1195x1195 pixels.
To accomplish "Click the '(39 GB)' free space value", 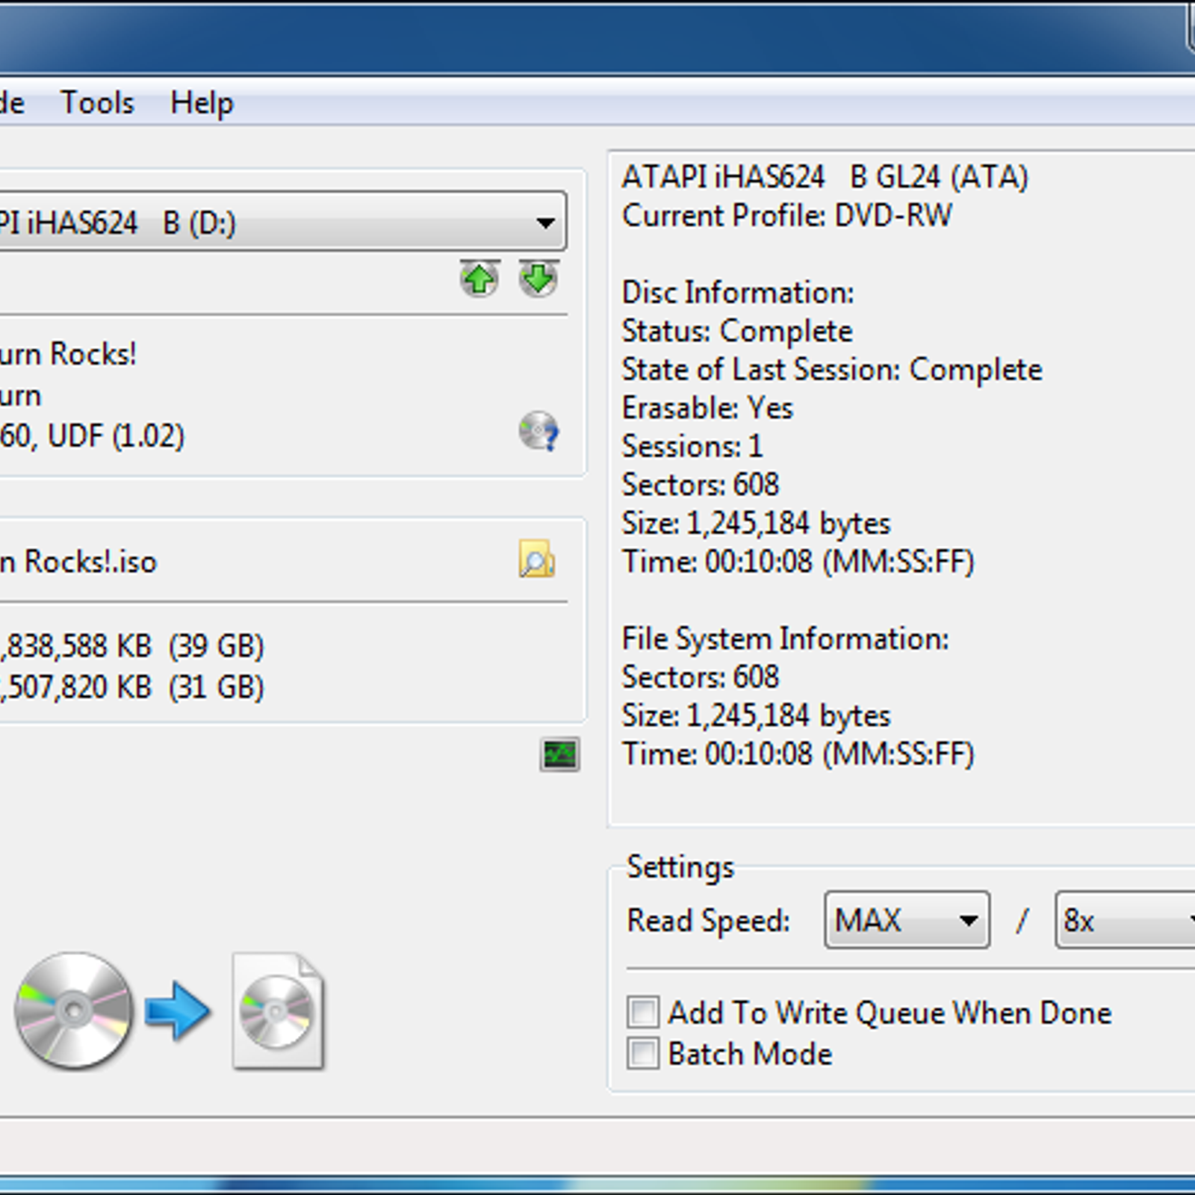I will [217, 646].
